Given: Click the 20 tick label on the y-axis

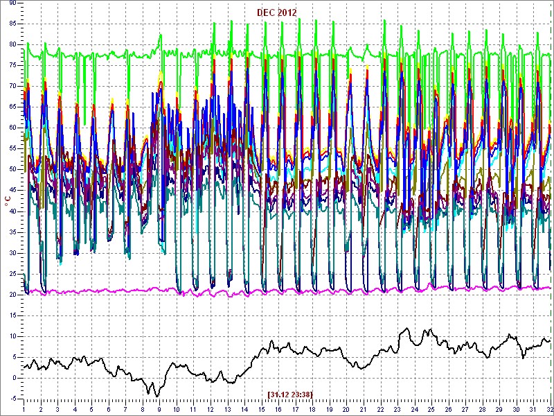Looking at the screenshot, I should click(x=12, y=294).
